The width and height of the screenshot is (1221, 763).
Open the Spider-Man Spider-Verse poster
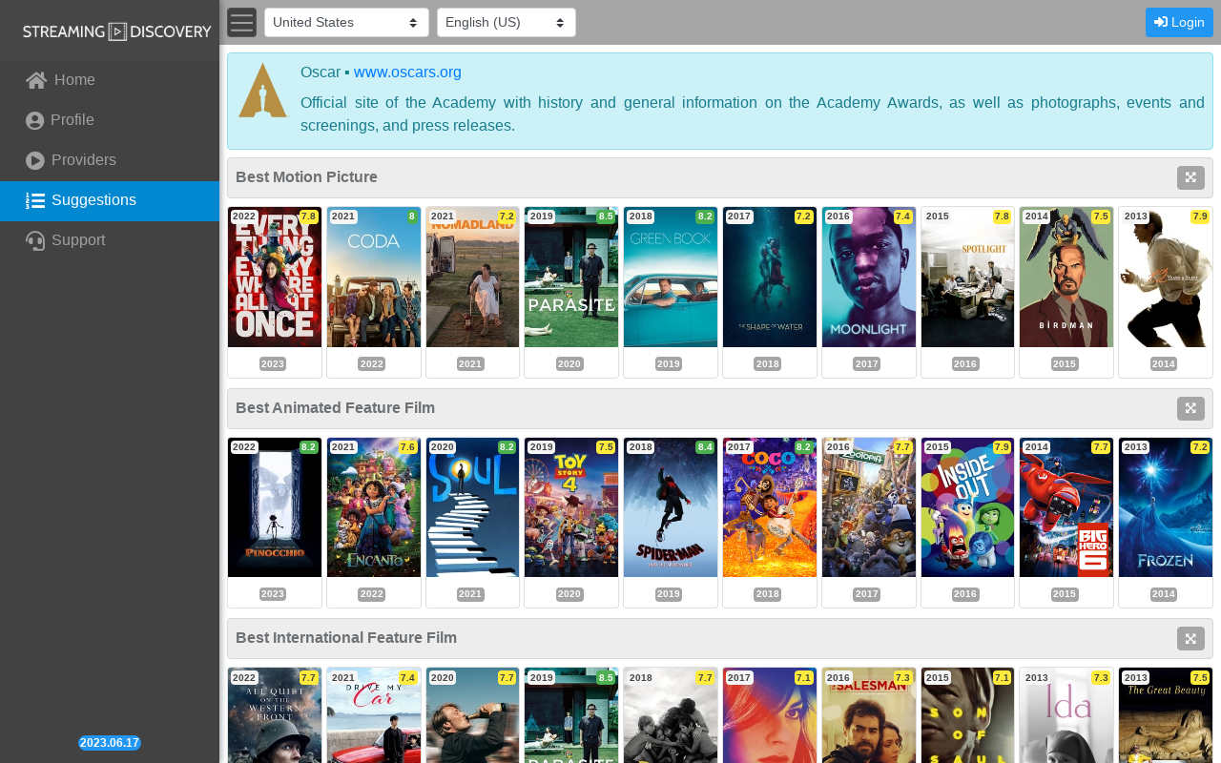coord(671,507)
